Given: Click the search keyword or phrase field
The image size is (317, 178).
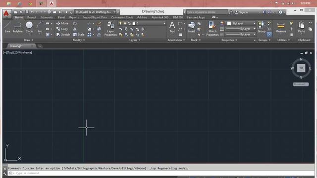Looking at the screenshot, I should 207,12.
